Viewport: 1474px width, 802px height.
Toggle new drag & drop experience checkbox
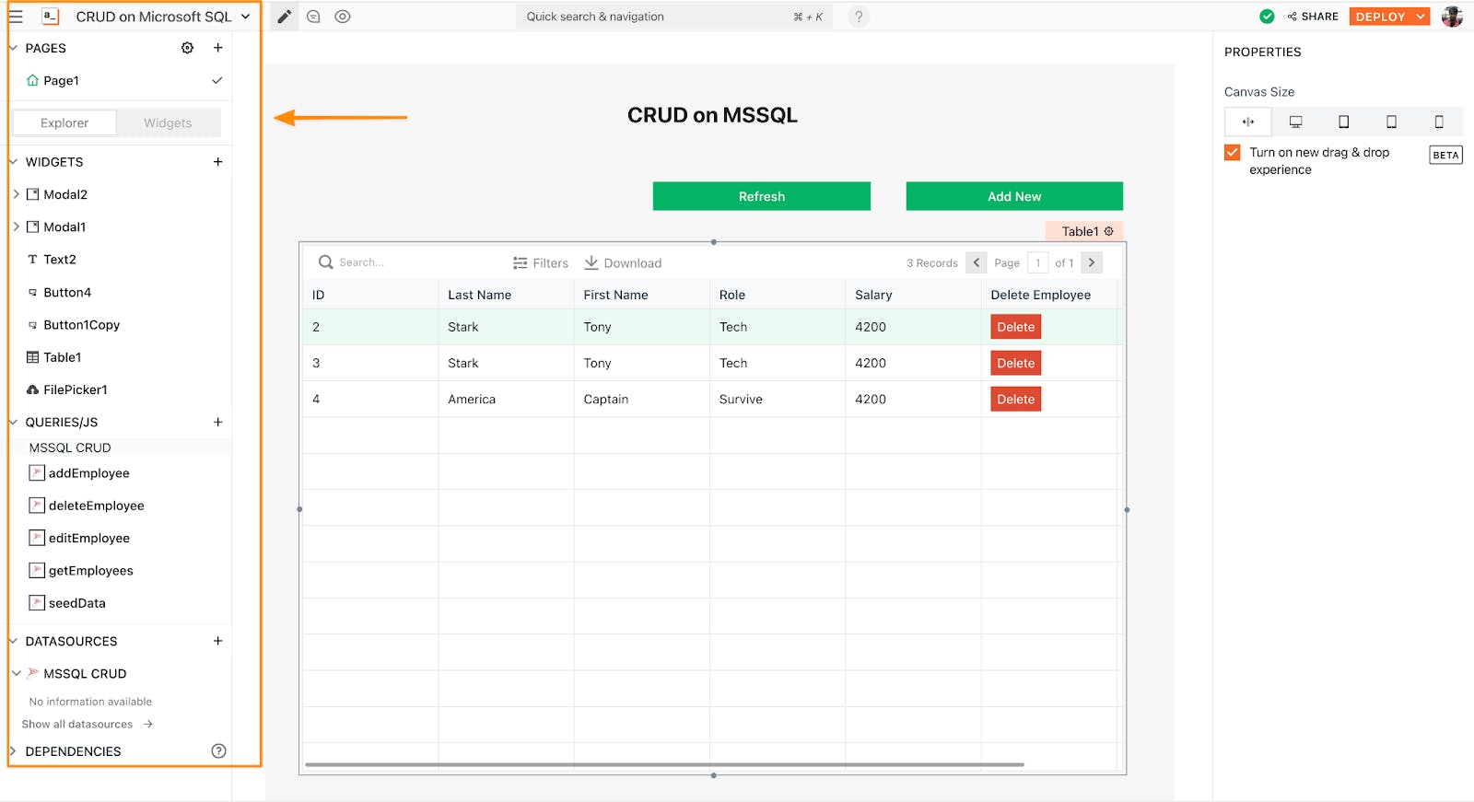1233,153
